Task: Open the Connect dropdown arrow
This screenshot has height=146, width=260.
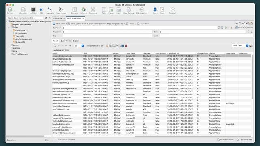Action: (15, 11)
